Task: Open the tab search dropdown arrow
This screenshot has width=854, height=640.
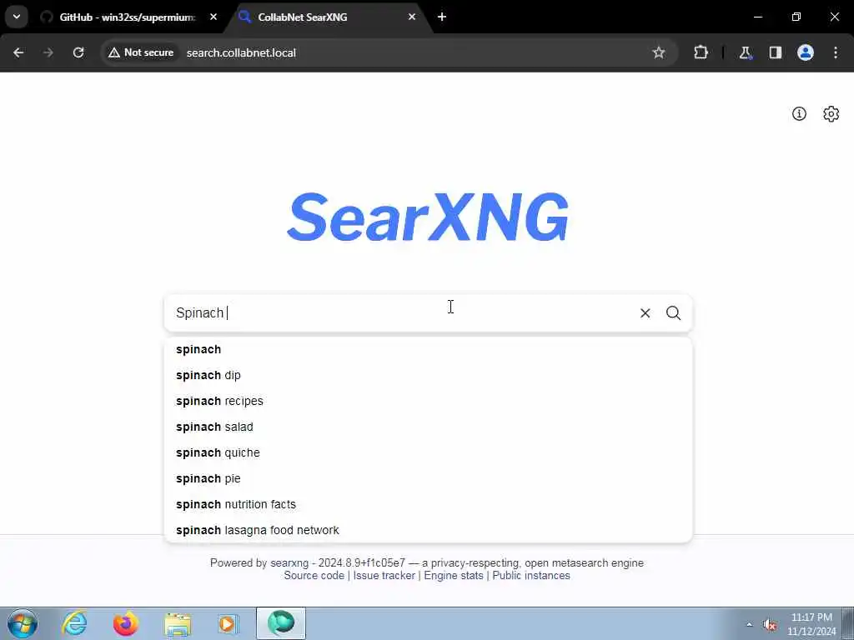Action: click(x=17, y=17)
